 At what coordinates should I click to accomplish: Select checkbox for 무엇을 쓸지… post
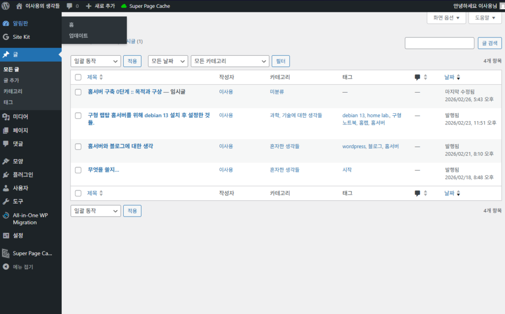[x=78, y=170]
